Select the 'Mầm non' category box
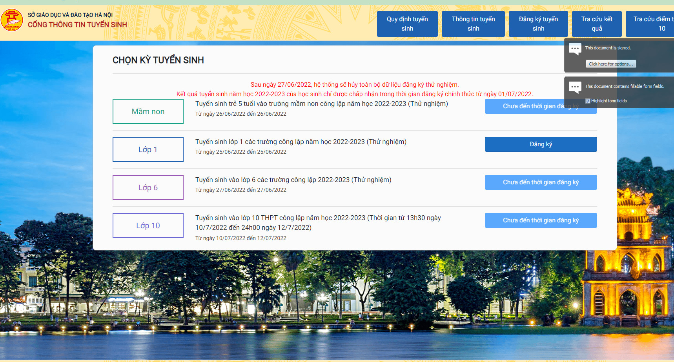 tap(148, 111)
